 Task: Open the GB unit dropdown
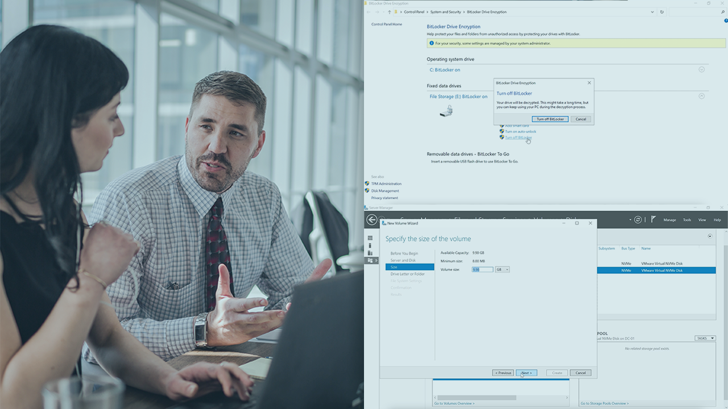[x=502, y=269]
